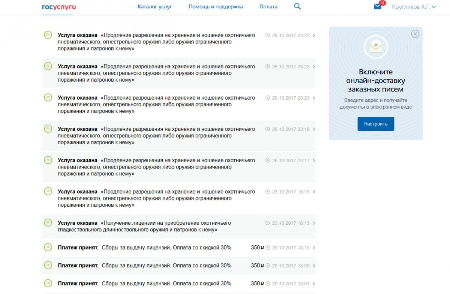Click clock icon beside 23.10.2017 16:15
Image resolution: width=450 pixels, height=294 pixels.
(268, 192)
